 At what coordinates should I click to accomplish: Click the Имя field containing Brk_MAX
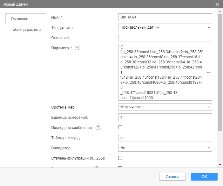(165, 17)
